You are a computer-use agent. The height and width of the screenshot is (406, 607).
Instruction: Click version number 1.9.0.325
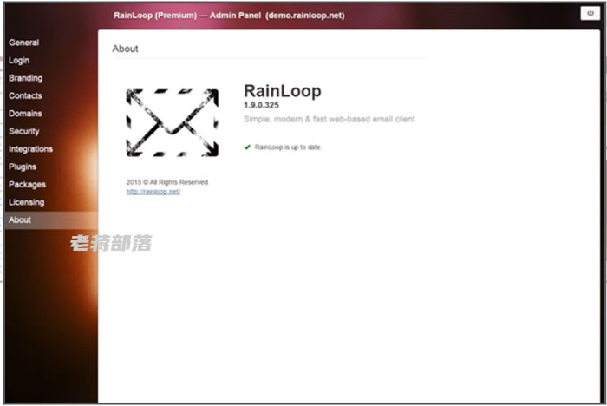261,105
